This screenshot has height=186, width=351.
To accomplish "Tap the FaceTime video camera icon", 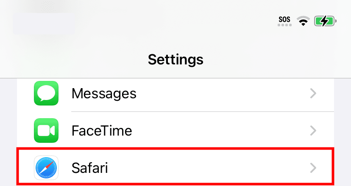I will pos(46,130).
